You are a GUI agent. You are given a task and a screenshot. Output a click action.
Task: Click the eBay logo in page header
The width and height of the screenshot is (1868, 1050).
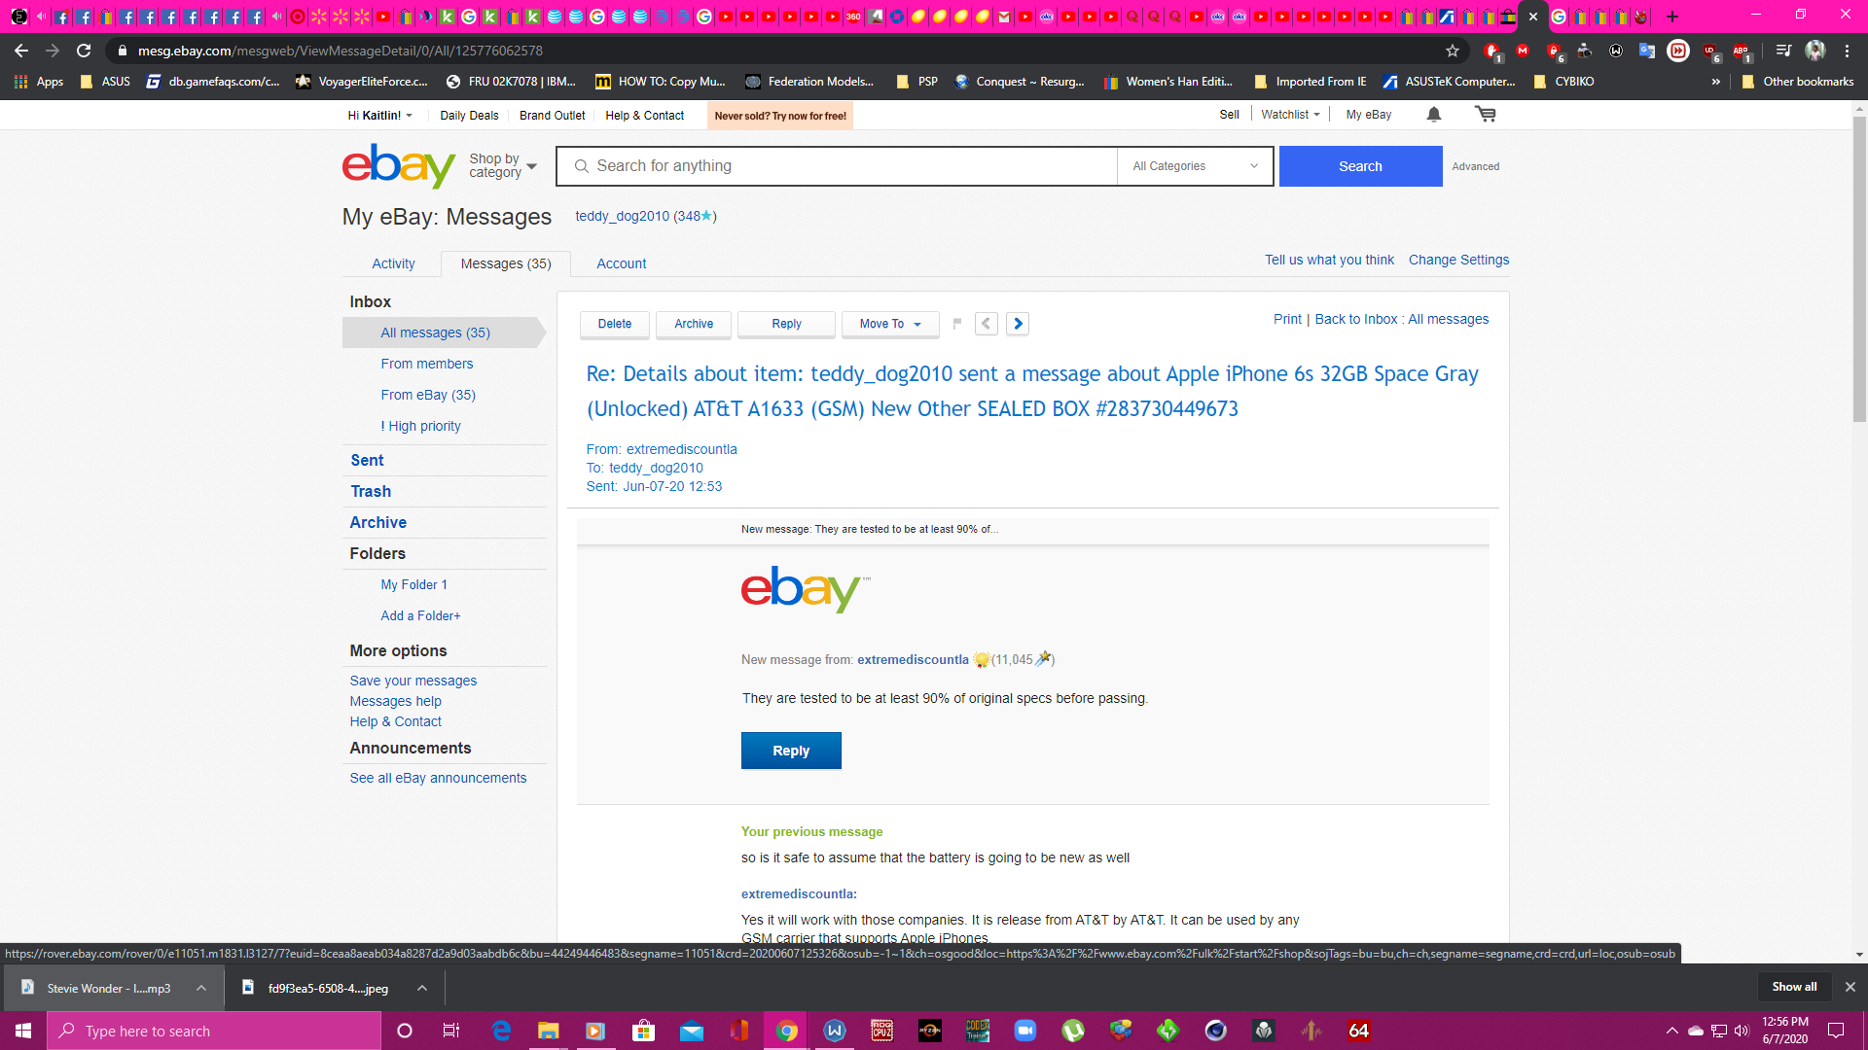pos(399,166)
